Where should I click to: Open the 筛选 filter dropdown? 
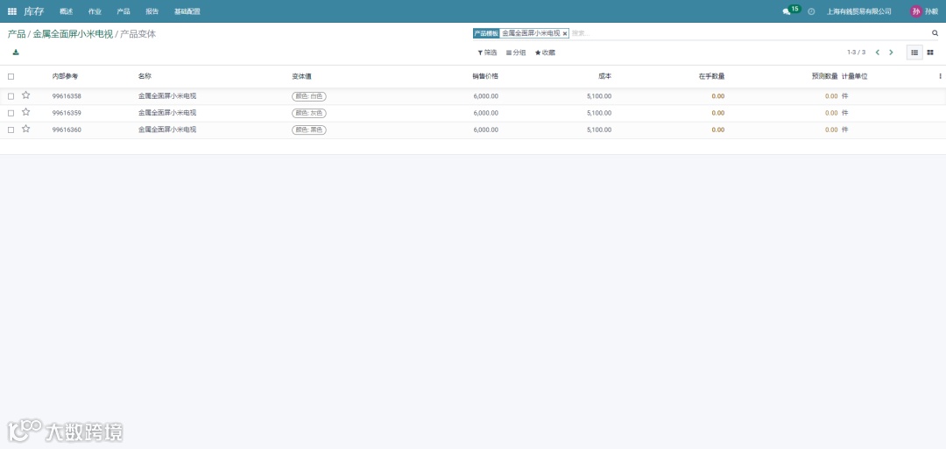[488, 53]
